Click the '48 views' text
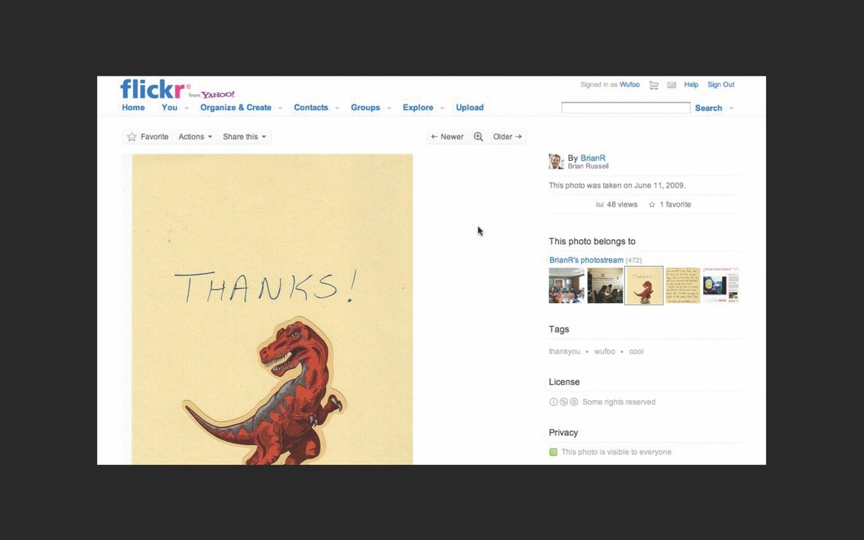Screen dimensions: 864x540 (x=622, y=204)
